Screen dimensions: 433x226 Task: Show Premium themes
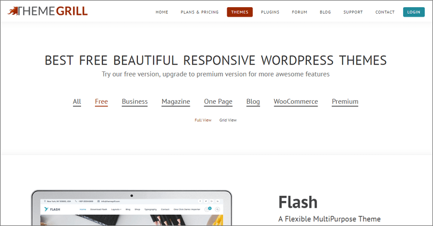(345, 101)
